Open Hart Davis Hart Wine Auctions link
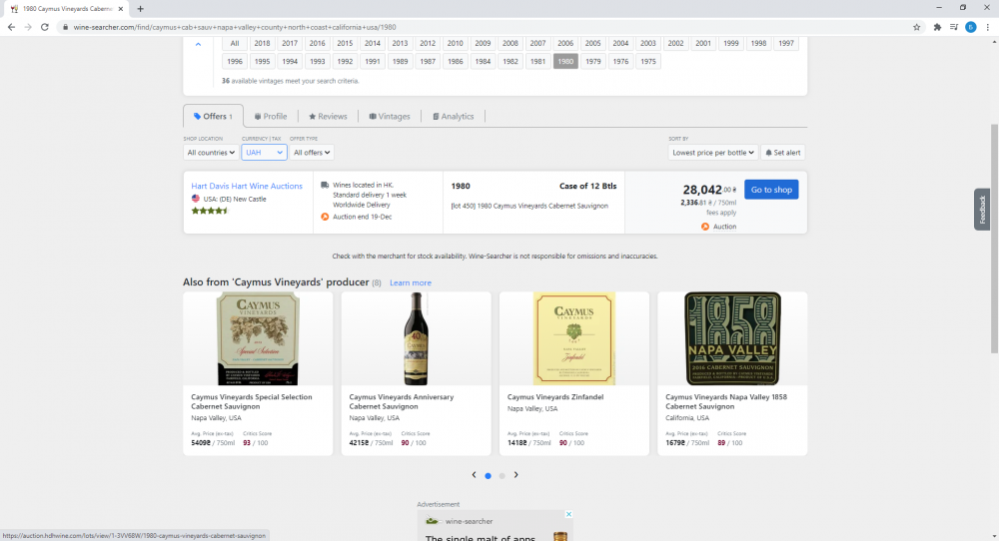Viewport: 999px width, 541px height. (247, 186)
